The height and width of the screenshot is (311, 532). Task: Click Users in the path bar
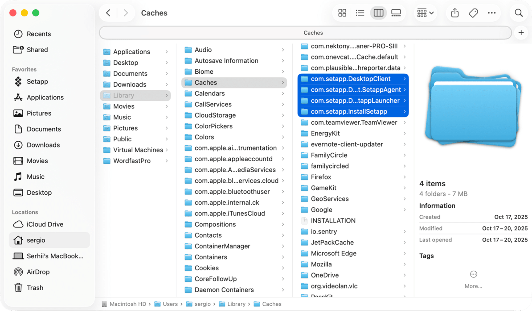tap(166, 304)
